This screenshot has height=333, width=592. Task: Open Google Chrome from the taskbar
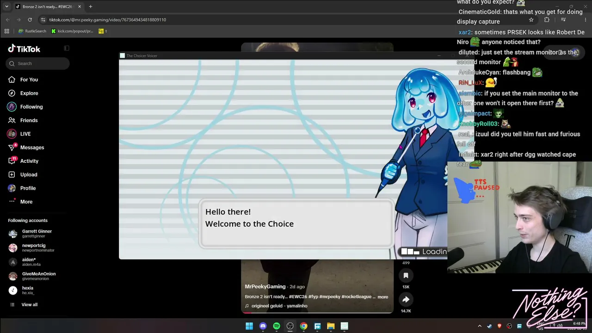coord(303,326)
